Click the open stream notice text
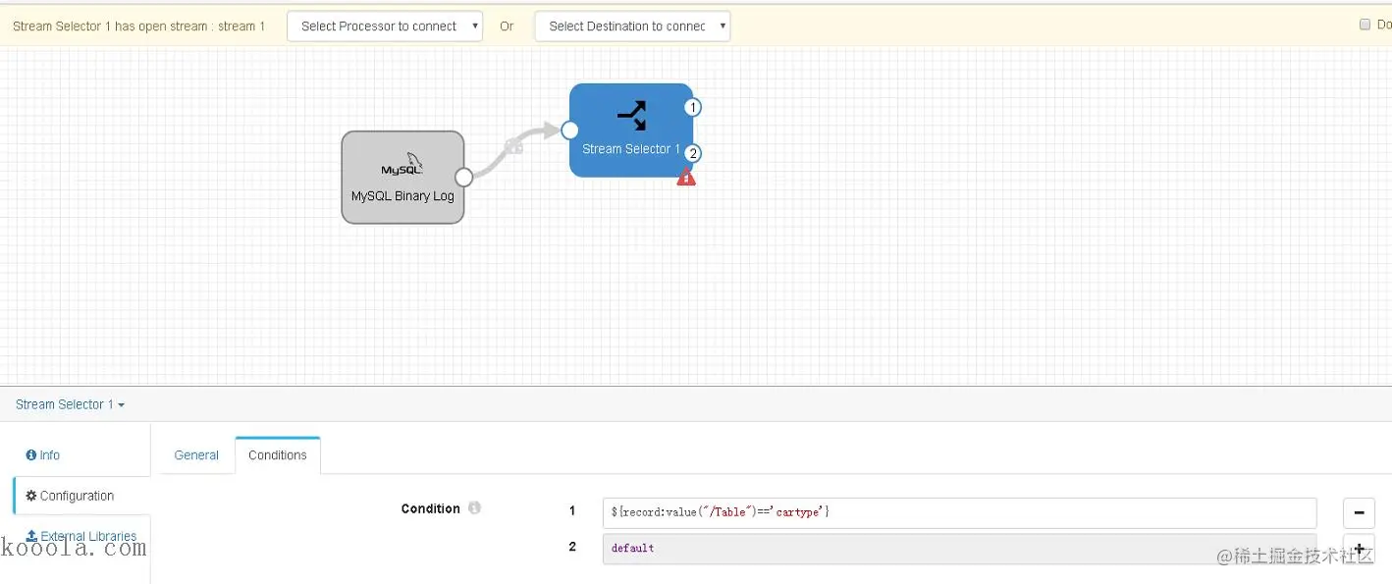Screen dimensions: 1392x584 (138, 27)
